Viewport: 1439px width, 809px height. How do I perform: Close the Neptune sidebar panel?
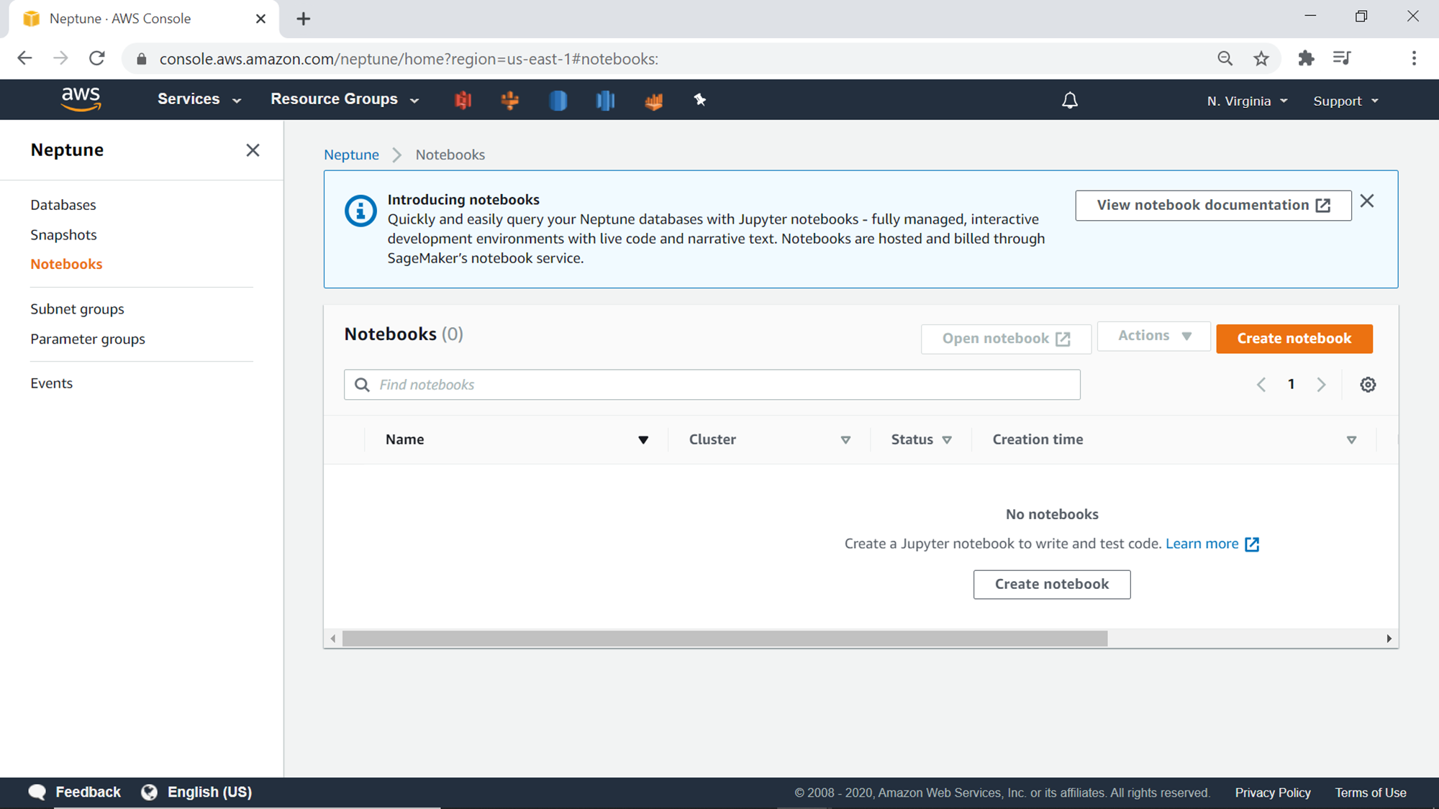pos(253,150)
